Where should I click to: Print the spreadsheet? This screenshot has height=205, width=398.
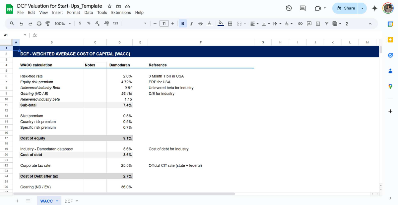click(39, 23)
